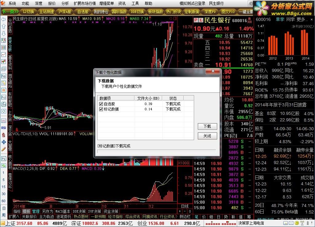This screenshot has height=227, width=315.
Task: Select the RSI indicator icon
Action: 3,128
